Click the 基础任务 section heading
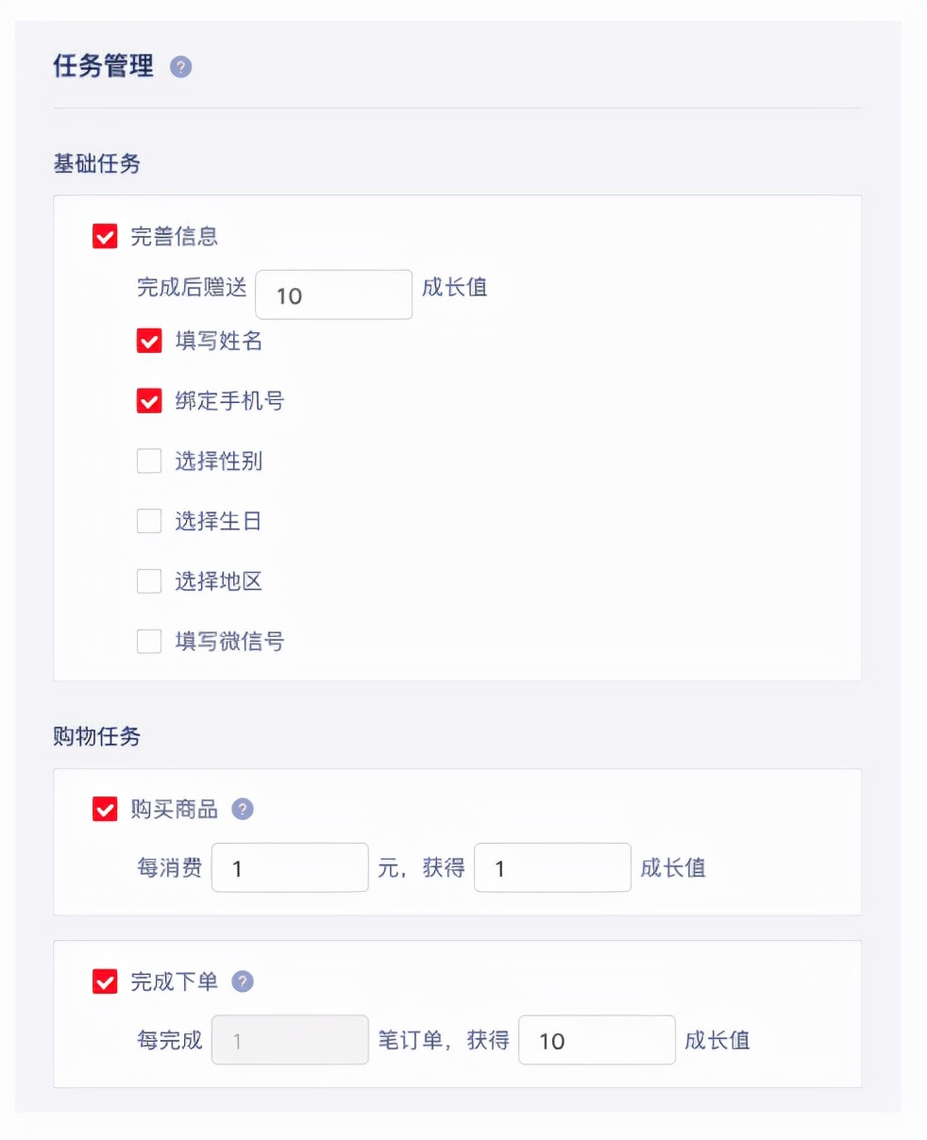This screenshot has width=927, height=1140. 95,163
